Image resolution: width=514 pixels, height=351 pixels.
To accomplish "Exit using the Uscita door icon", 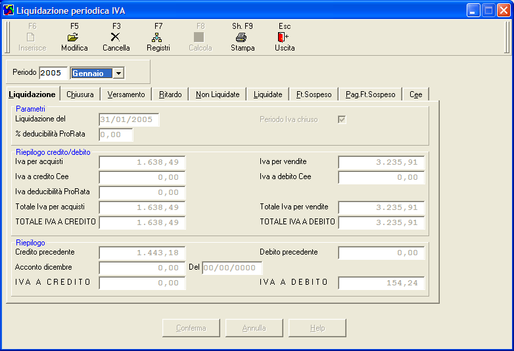I will tap(283, 37).
